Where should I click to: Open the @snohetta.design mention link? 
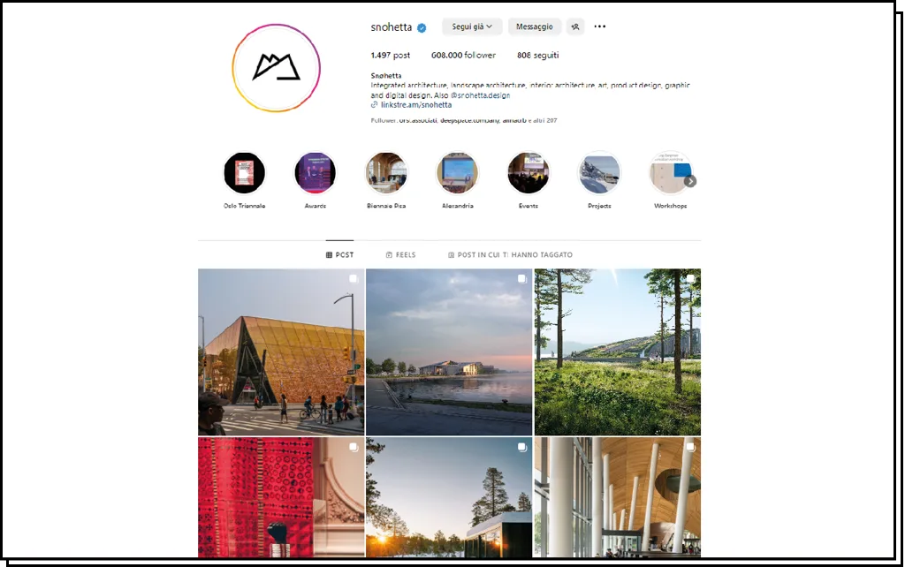point(480,95)
